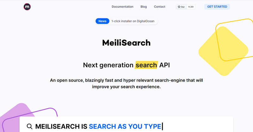Open the 1-click installer on DigitalOcean announcement
The width and height of the screenshot is (253, 132).
(x=133, y=21)
